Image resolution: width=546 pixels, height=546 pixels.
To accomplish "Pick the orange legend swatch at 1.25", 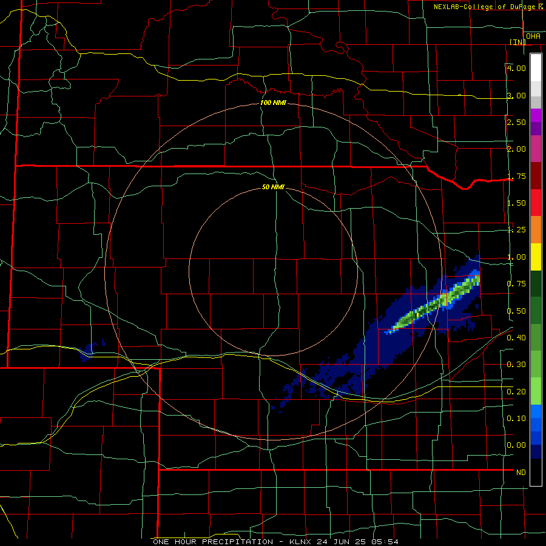I will click(536, 229).
